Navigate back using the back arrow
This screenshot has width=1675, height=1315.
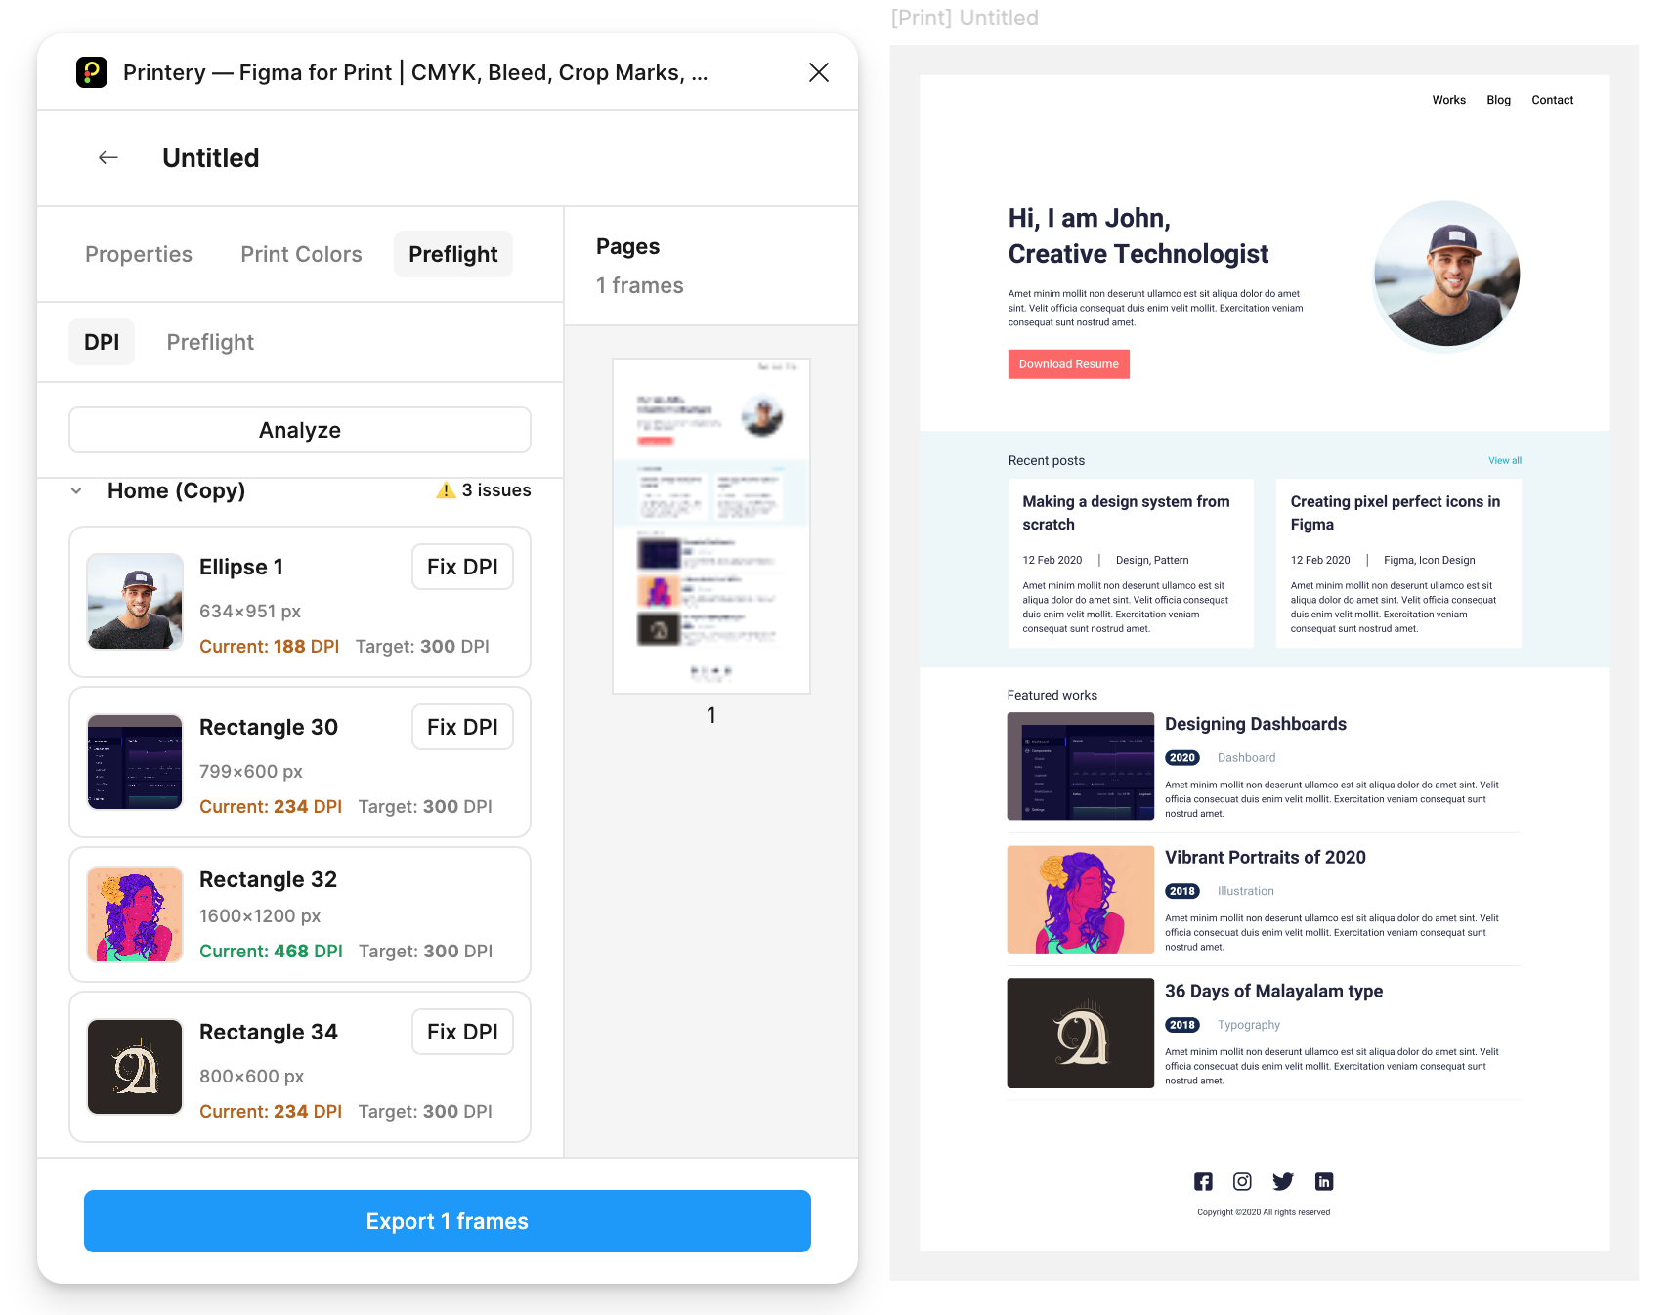click(x=107, y=157)
